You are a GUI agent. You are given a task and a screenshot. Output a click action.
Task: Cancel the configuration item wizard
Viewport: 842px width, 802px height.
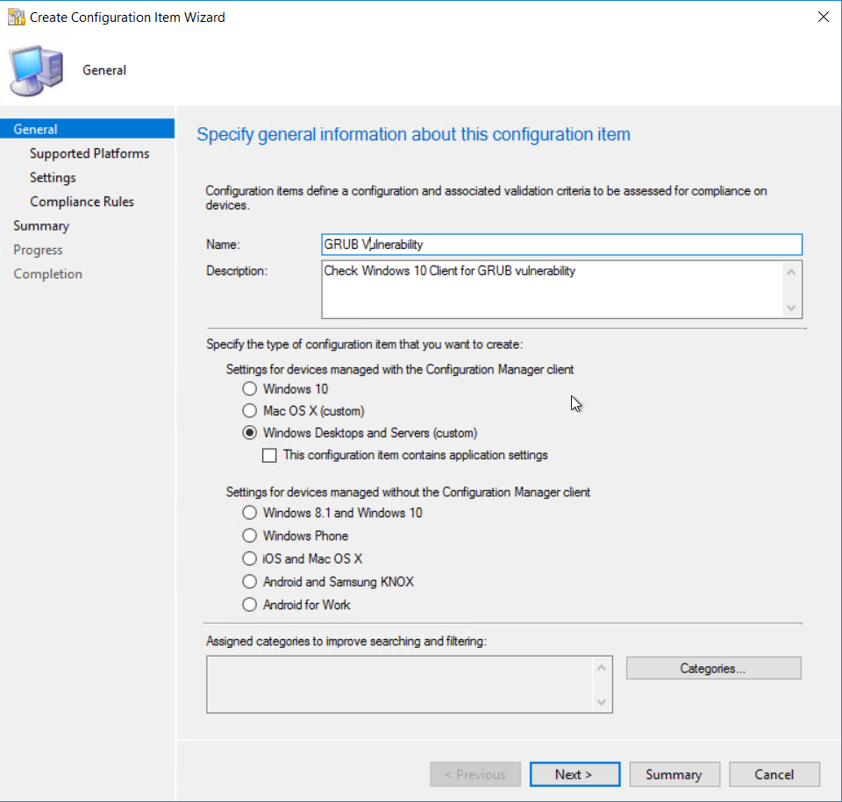pos(774,774)
